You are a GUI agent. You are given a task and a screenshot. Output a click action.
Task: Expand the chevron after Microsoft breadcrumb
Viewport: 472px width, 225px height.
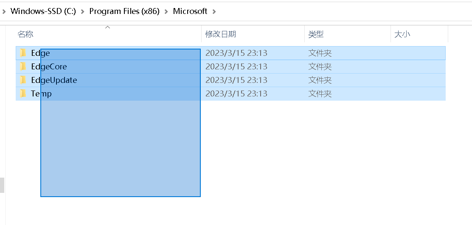pyautogui.click(x=214, y=11)
